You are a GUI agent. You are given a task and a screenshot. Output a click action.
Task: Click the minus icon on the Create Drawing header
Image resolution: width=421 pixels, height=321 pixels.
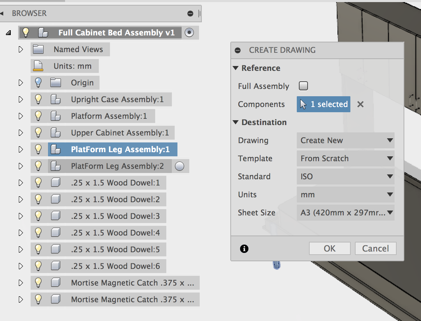click(238, 50)
